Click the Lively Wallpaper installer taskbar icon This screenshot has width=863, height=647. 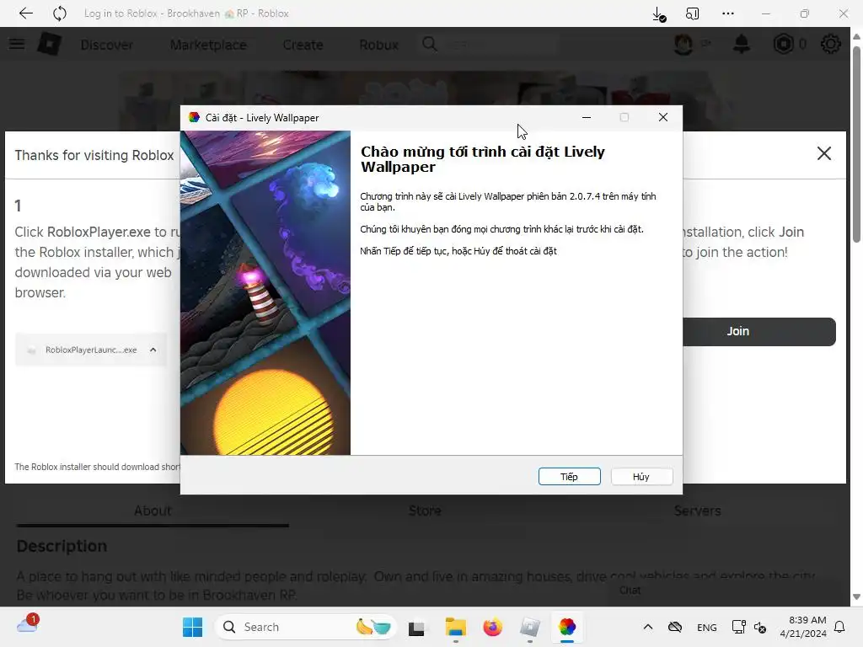(x=567, y=627)
